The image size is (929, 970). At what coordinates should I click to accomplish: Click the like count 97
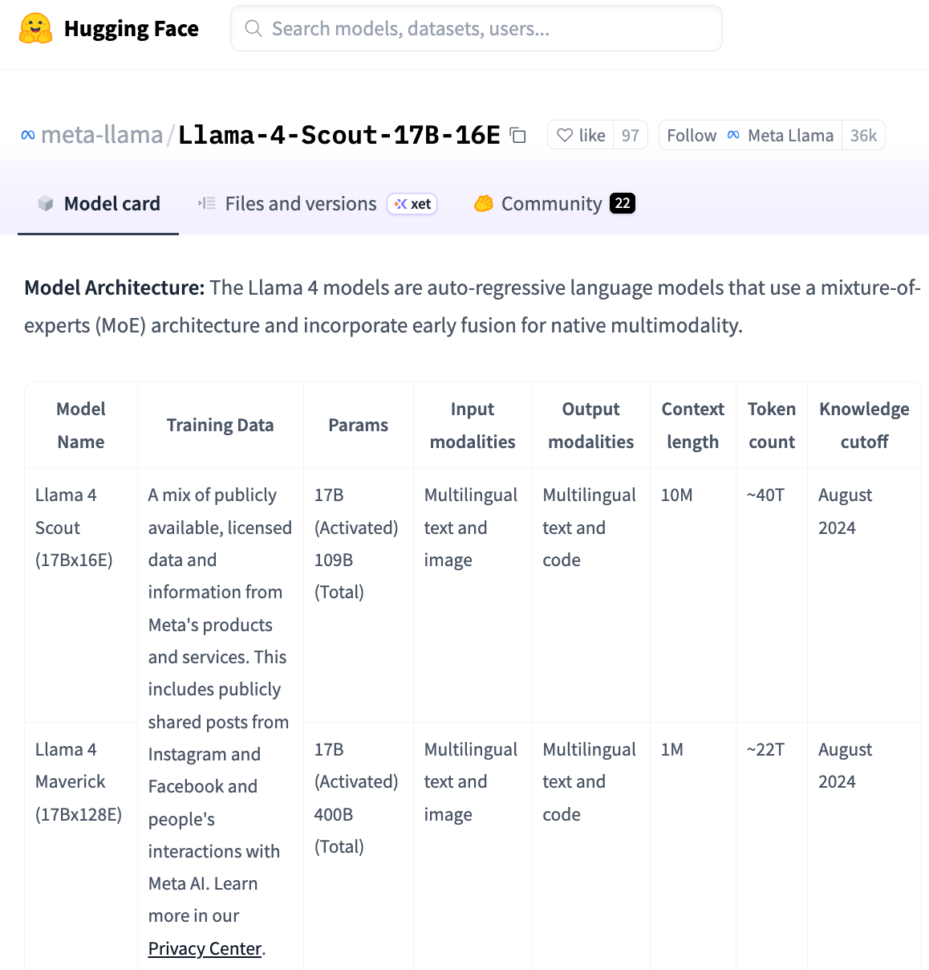pos(631,135)
